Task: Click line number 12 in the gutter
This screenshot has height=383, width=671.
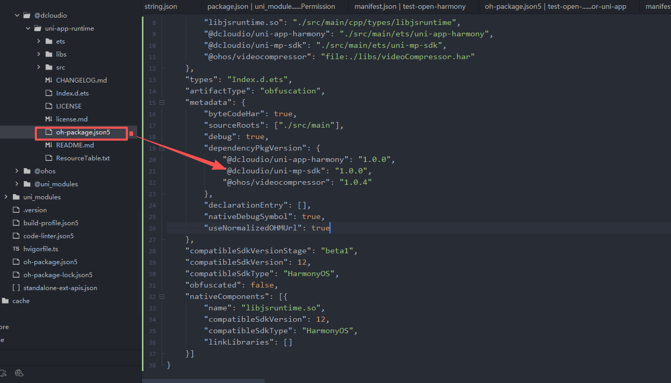Action: [x=152, y=68]
